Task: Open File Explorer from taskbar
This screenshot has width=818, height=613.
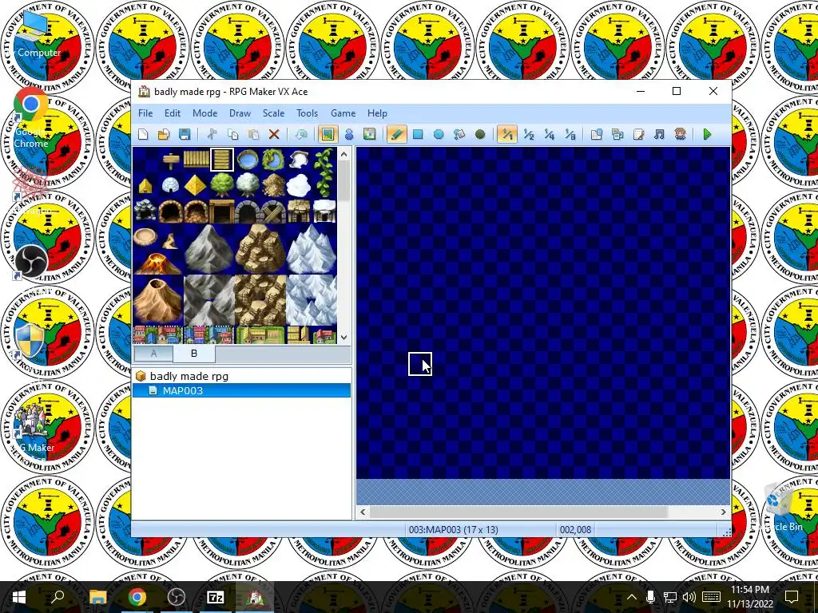Action: pos(97,597)
